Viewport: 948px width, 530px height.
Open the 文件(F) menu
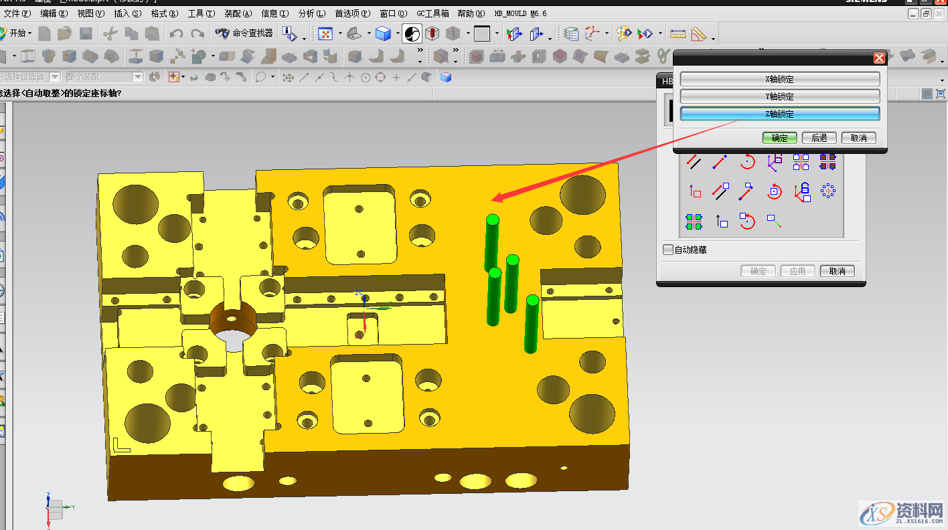(17, 13)
